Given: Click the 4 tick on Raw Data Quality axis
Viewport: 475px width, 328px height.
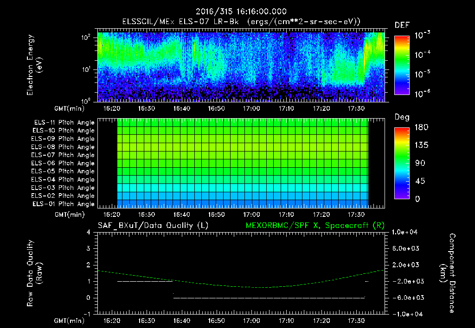Looking at the screenshot, I should pos(89,232).
